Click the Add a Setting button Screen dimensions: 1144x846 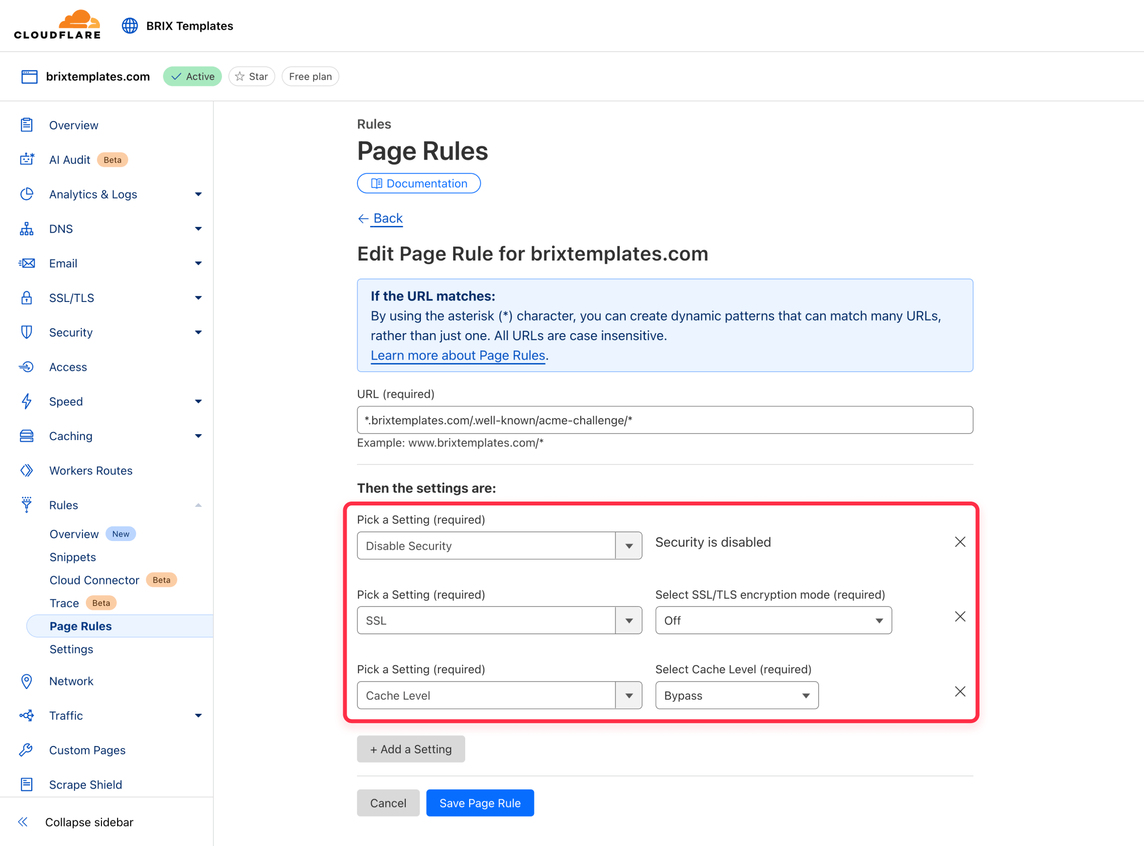(411, 749)
